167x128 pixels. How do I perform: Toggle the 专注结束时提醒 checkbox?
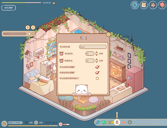(97, 67)
